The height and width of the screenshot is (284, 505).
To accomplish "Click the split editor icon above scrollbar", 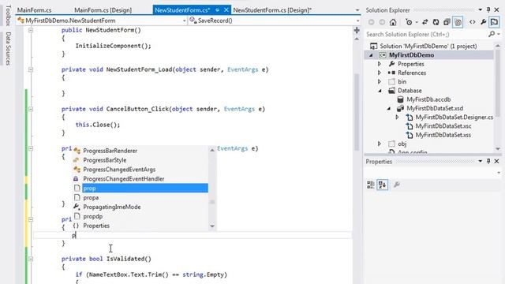I will click(x=357, y=31).
